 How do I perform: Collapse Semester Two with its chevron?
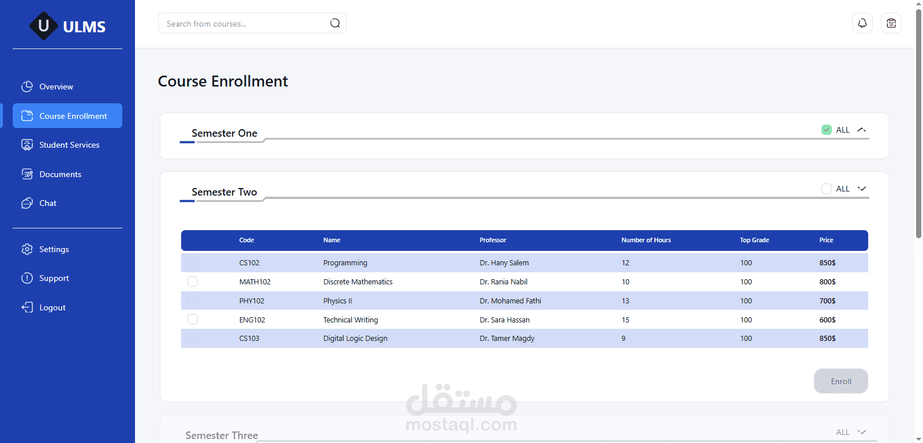click(862, 189)
